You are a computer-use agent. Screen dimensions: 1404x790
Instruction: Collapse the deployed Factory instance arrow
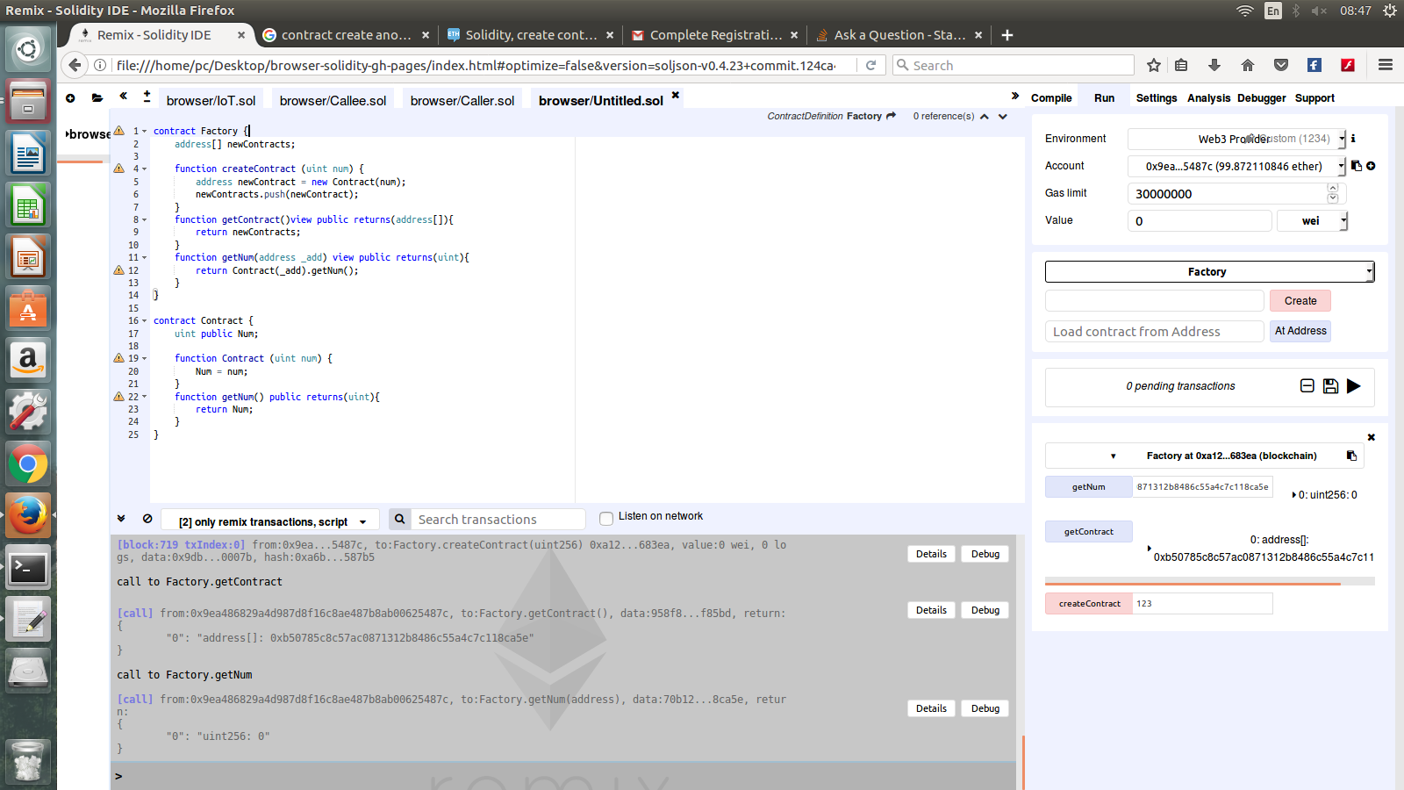coord(1114,456)
